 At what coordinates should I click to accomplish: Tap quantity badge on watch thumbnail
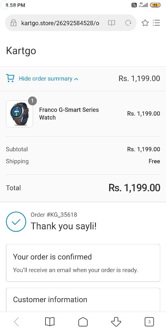[x=32, y=101]
